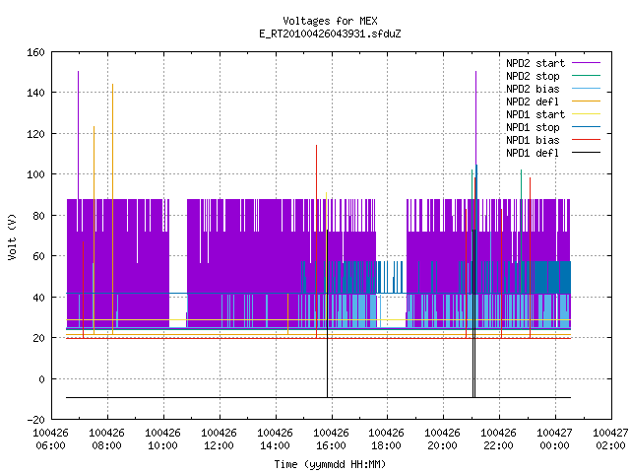Click the red NPD1 bias legend line
The height and width of the screenshot is (473, 630).
click(586, 140)
